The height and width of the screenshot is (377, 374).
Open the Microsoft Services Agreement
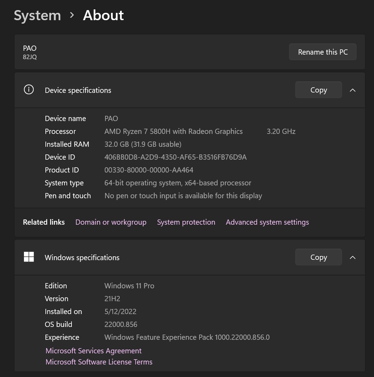coord(94,351)
